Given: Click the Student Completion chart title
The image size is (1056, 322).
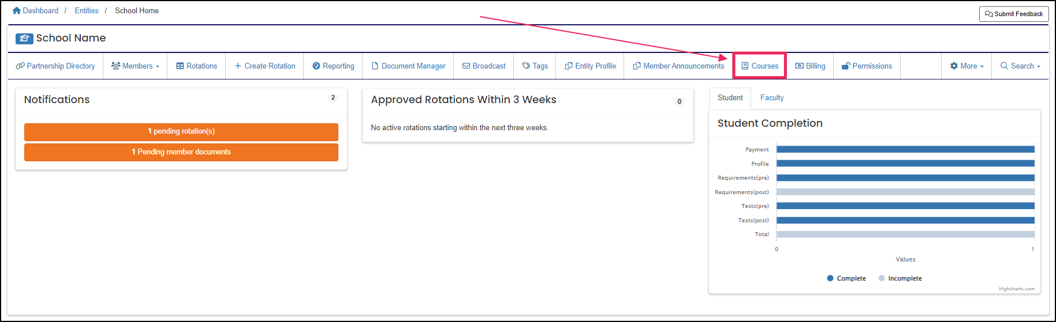Looking at the screenshot, I should 770,123.
